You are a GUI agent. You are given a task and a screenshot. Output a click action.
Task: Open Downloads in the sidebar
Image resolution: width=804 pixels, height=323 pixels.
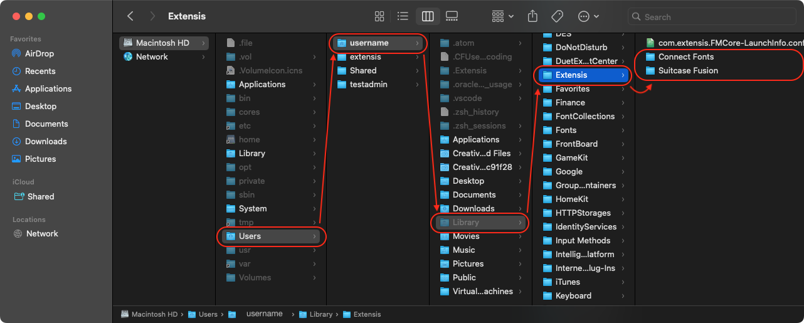pyautogui.click(x=46, y=141)
